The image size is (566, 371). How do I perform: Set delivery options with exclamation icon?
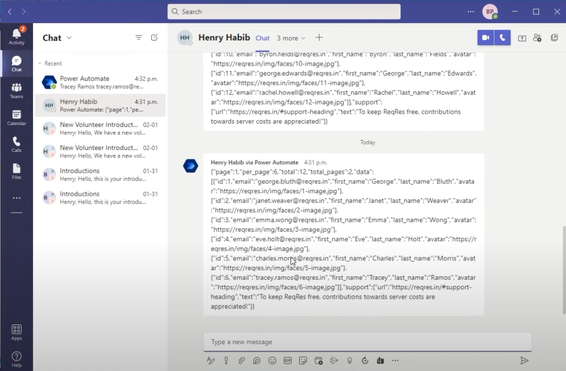point(226,360)
